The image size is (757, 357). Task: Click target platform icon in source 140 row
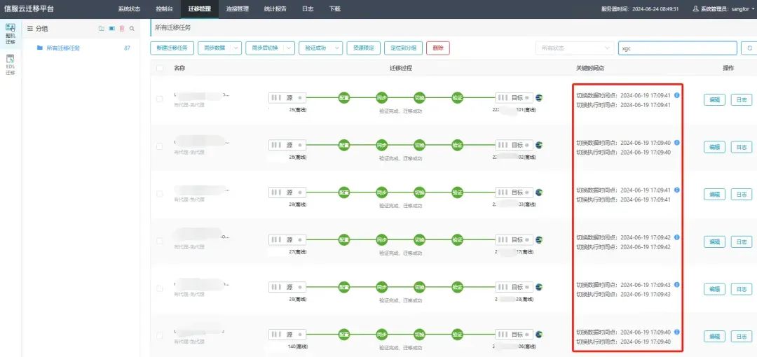coord(539,334)
